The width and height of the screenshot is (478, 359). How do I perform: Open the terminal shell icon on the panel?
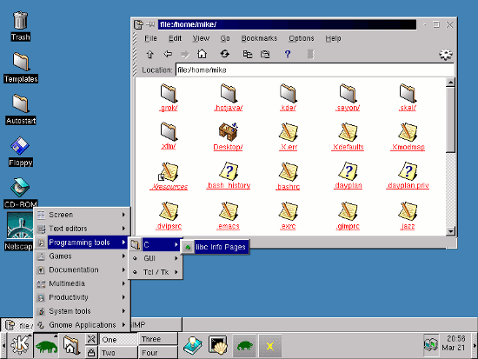[x=217, y=345]
